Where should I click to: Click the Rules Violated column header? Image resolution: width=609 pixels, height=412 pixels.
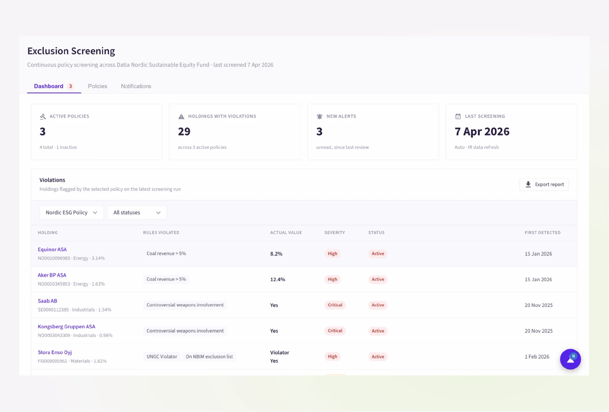161,232
